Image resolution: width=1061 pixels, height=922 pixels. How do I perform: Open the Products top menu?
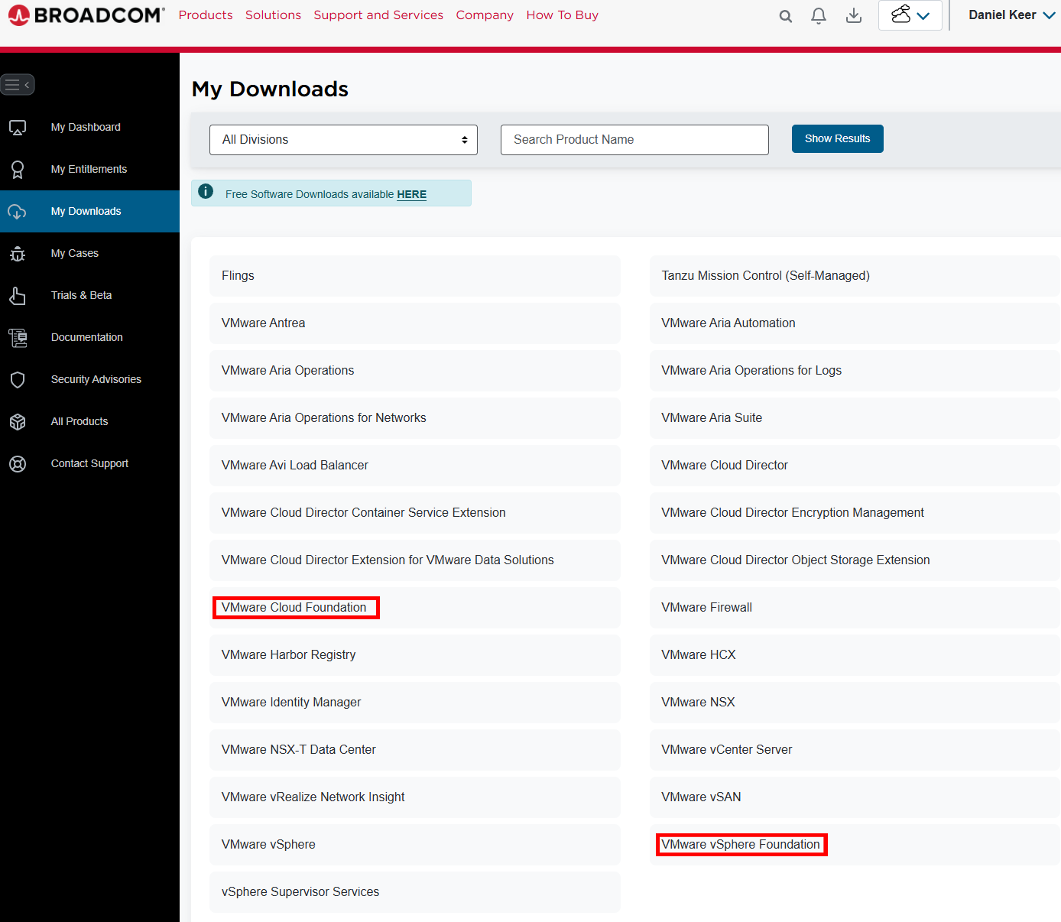(x=206, y=15)
